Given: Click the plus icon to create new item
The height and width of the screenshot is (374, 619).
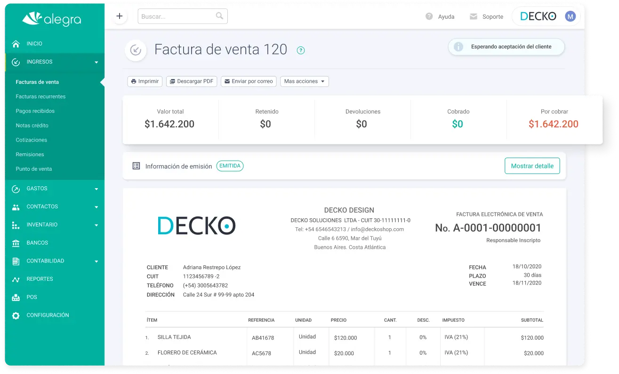Looking at the screenshot, I should 120,16.
